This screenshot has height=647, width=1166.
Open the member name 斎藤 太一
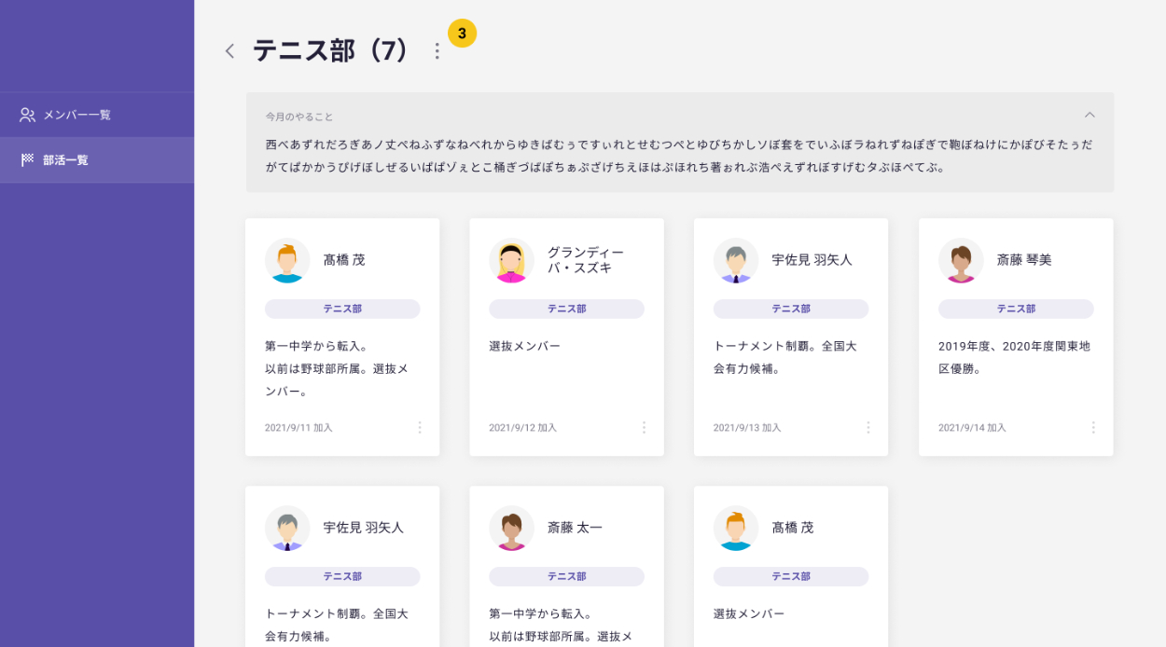coord(575,528)
